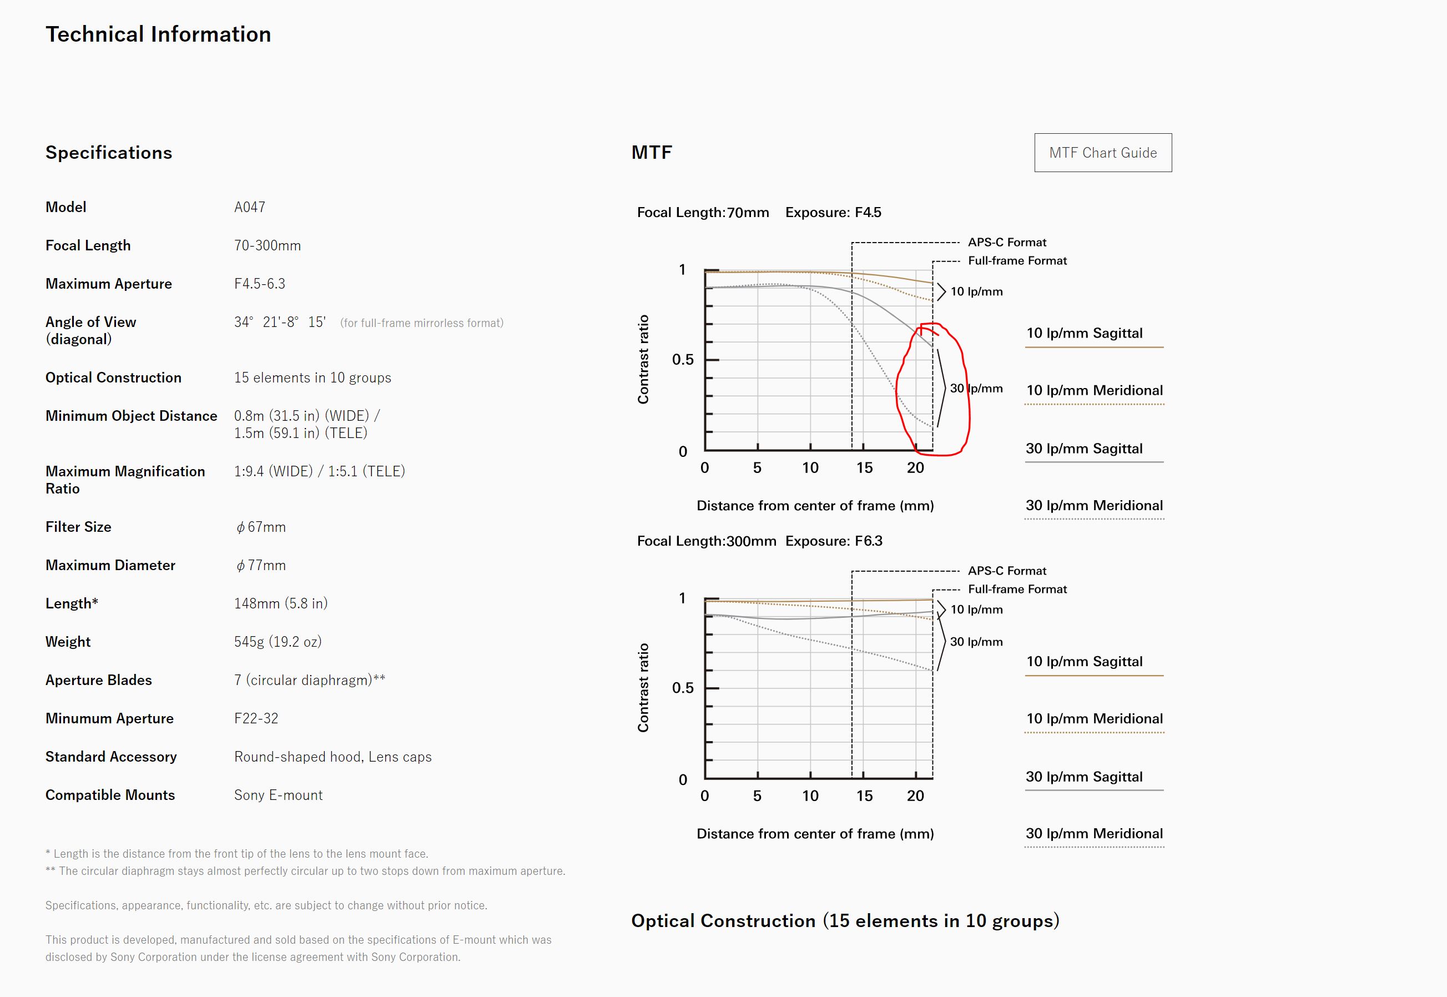Viewport: 1447px width, 997px height.
Task: Click Full-frame Format label above 300mm chart
Action: pos(1017,589)
